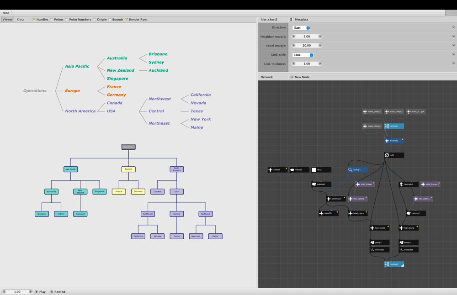
Task: Click the orange "Germany" label
Action: (116, 95)
